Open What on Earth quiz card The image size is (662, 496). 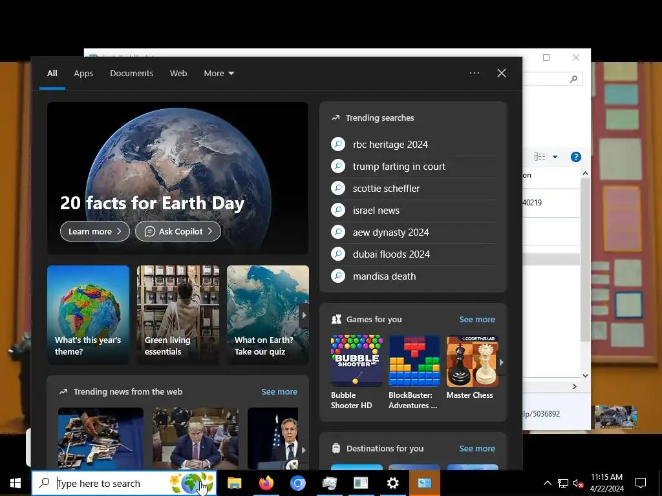268,315
